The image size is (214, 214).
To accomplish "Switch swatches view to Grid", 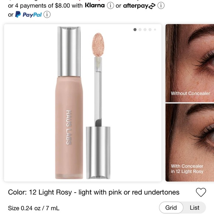I will pyautogui.click(x=171, y=208).
